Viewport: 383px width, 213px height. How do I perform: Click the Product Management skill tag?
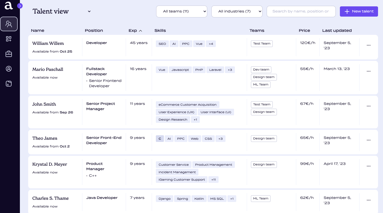click(x=214, y=165)
